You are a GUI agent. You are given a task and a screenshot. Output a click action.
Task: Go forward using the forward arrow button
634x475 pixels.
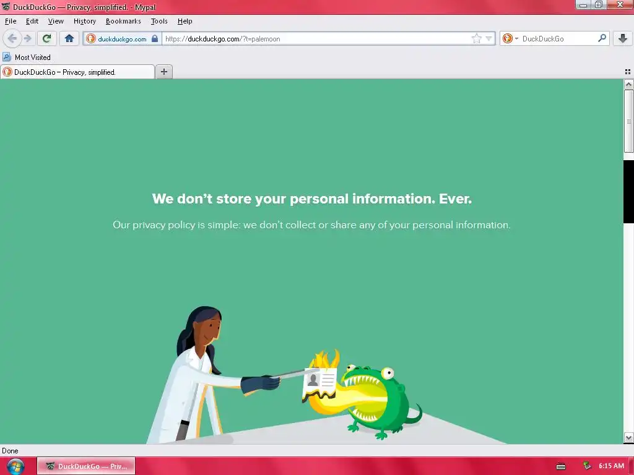click(27, 39)
